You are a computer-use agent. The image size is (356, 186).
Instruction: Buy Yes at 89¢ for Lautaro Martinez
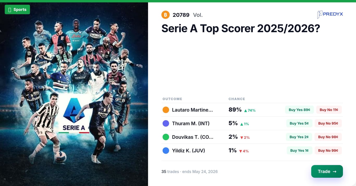pyautogui.click(x=299, y=110)
